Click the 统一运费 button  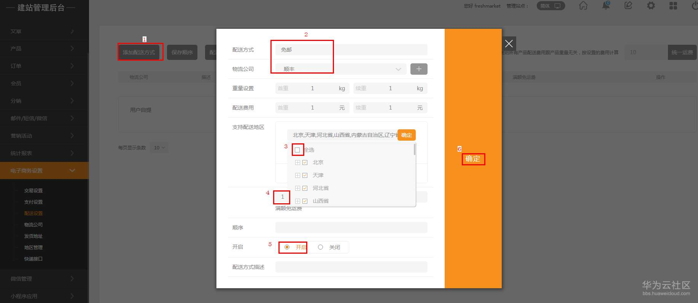click(682, 52)
